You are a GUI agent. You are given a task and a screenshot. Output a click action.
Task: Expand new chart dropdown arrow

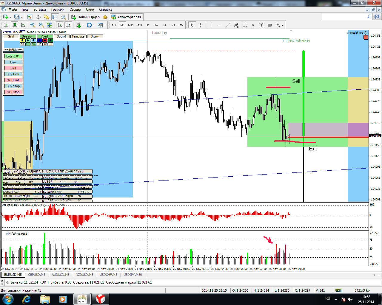pos(11,17)
